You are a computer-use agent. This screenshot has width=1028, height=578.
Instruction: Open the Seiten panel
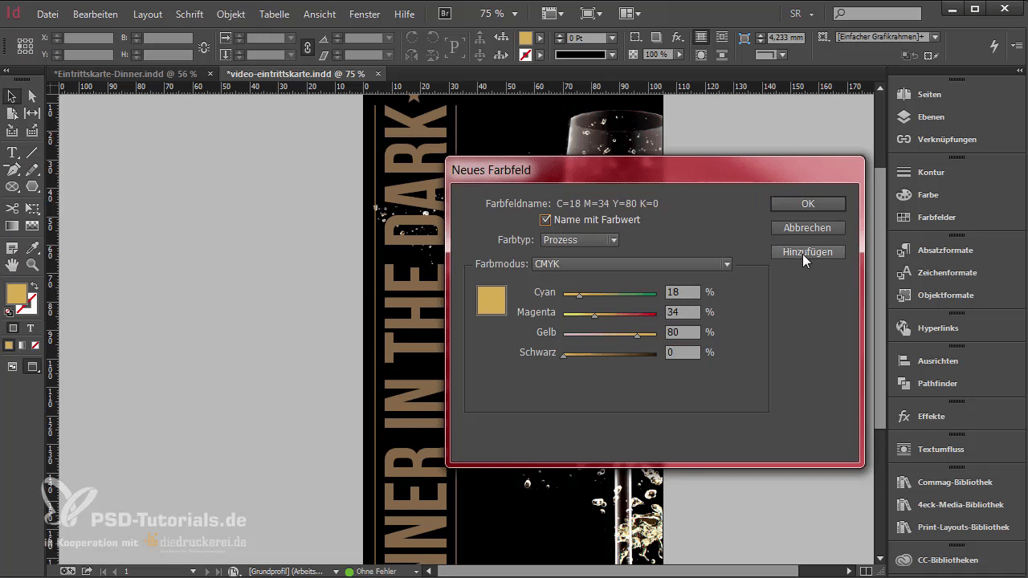click(x=929, y=94)
